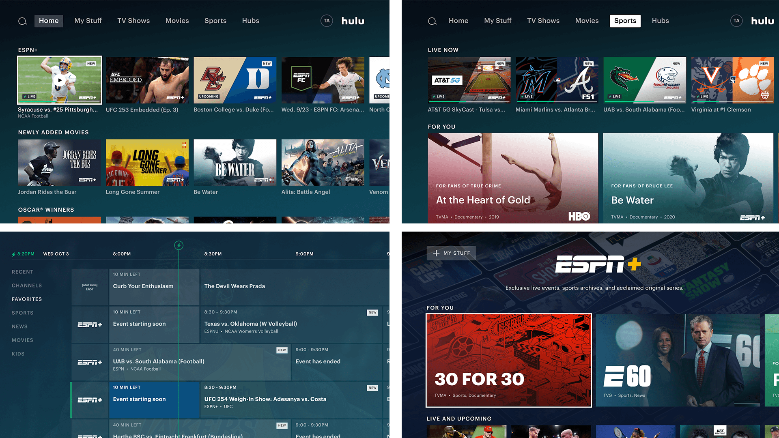This screenshot has height=438, width=779.
Task: Expand the CHANNELS section in guide
Action: pyautogui.click(x=27, y=285)
